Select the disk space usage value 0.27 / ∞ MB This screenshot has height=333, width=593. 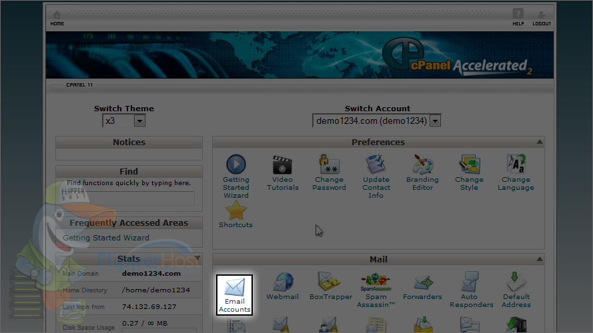145,323
